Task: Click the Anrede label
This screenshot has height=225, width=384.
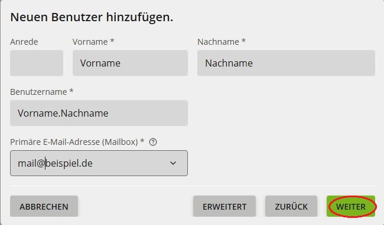Action: pyautogui.click(x=24, y=42)
